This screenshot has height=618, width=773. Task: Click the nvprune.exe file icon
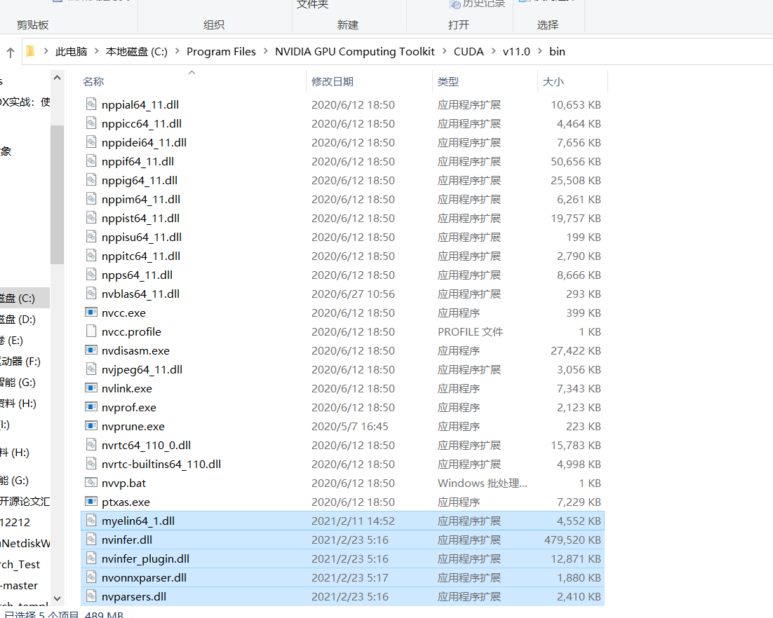pos(91,426)
